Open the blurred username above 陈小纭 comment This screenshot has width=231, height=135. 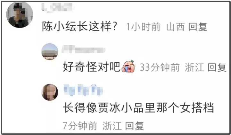[57, 7]
